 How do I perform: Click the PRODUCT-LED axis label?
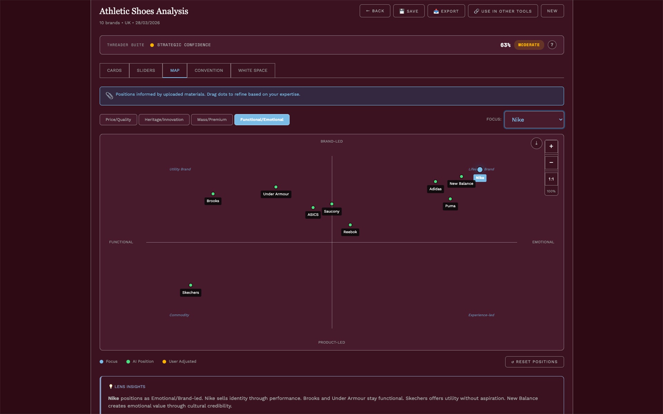click(x=331, y=343)
